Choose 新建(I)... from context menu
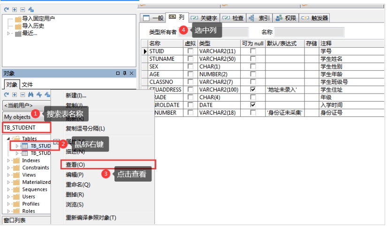This screenshot has width=387, height=226. [76, 95]
